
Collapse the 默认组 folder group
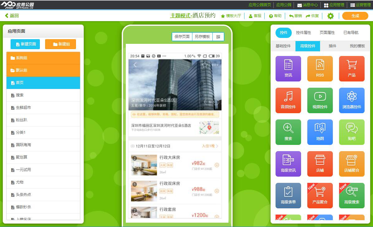(x=43, y=70)
